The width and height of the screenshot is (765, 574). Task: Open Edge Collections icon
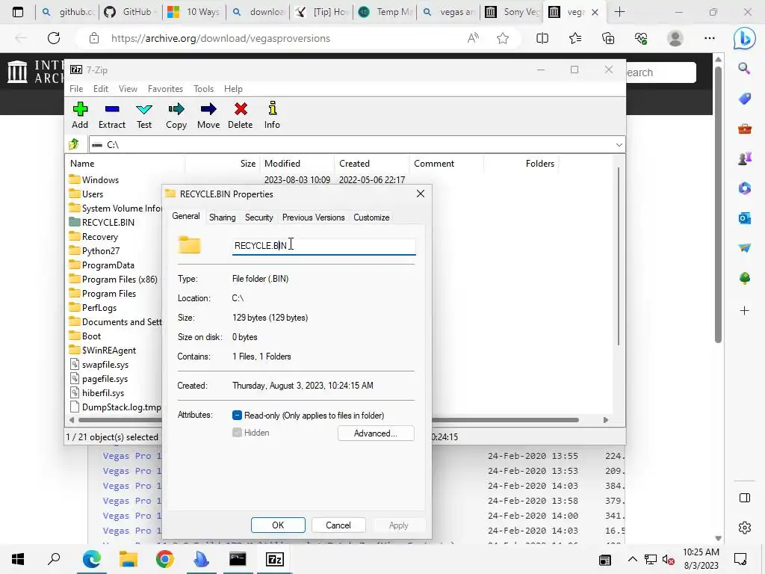(608, 38)
